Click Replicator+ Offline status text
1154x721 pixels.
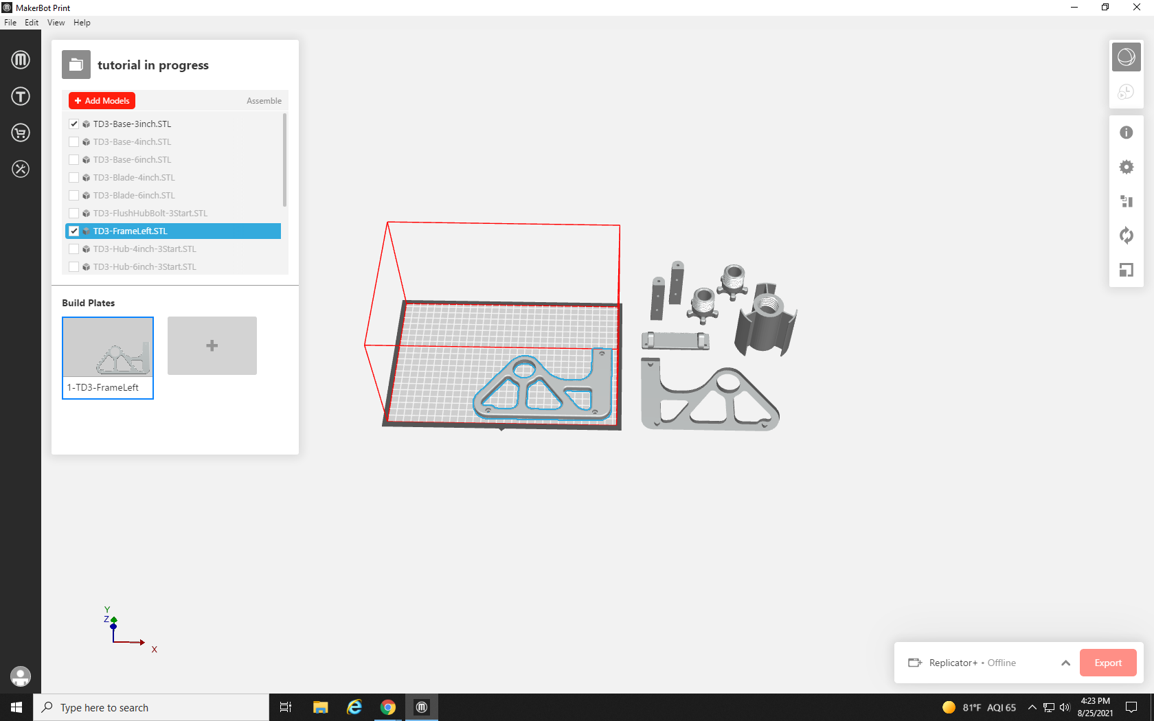973,663
